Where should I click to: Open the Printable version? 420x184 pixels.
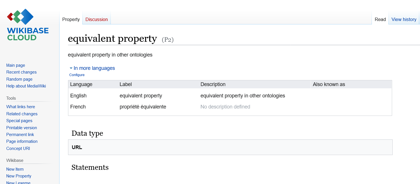pyautogui.click(x=22, y=128)
